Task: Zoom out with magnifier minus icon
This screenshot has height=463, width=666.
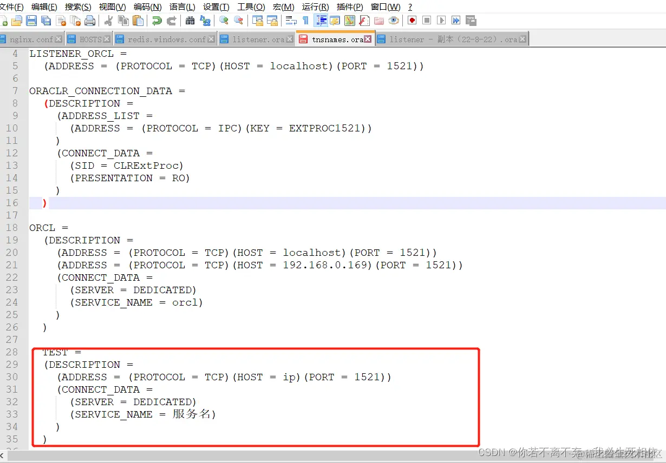Action: click(x=239, y=21)
